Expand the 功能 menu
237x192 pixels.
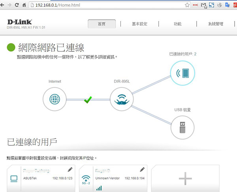pyautogui.click(x=178, y=24)
